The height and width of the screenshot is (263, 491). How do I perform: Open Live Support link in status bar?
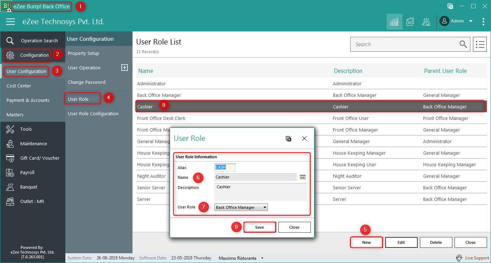473,258
